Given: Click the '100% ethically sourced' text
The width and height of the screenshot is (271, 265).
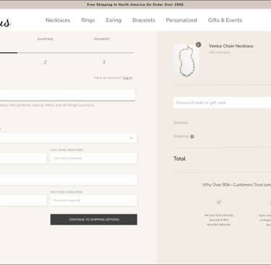Looking at the screenshot, I should click(219, 220).
